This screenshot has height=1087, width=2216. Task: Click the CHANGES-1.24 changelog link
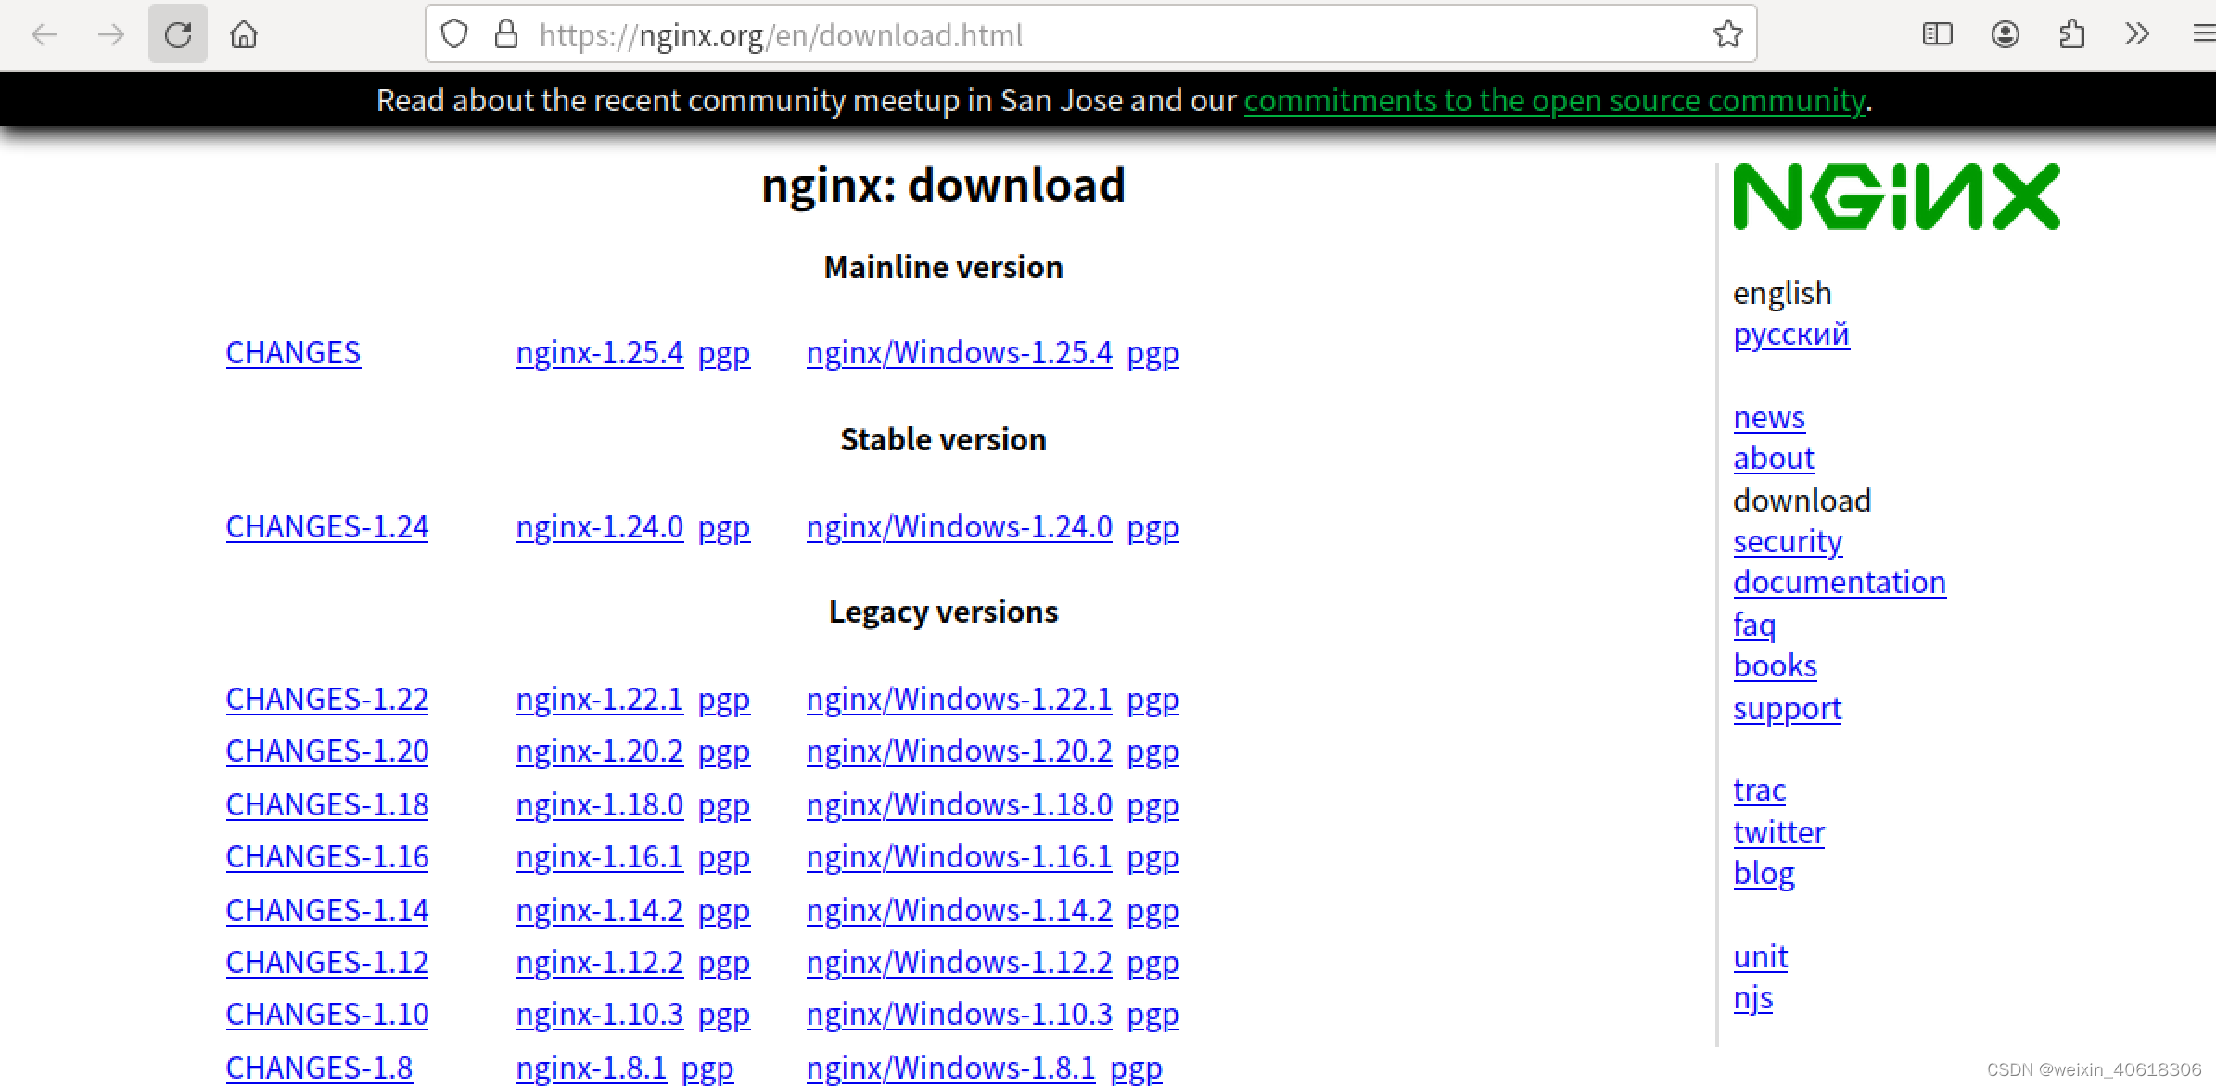tap(325, 525)
